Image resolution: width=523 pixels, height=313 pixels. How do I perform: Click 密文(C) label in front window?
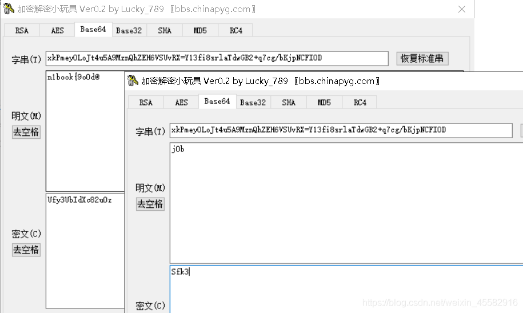click(150, 306)
